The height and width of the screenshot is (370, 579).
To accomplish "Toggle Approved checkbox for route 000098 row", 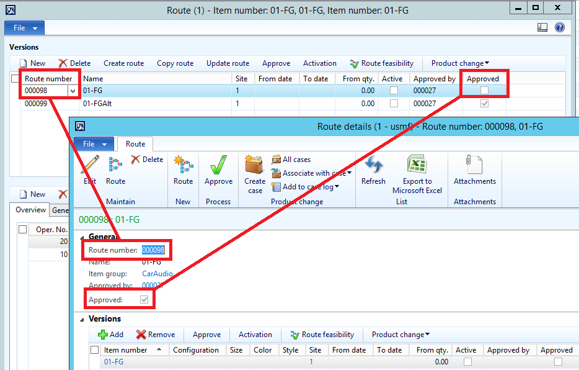I will pos(484,91).
